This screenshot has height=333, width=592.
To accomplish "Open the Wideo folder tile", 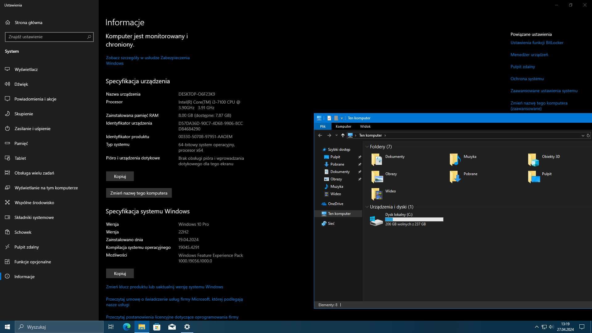I will click(384, 194).
